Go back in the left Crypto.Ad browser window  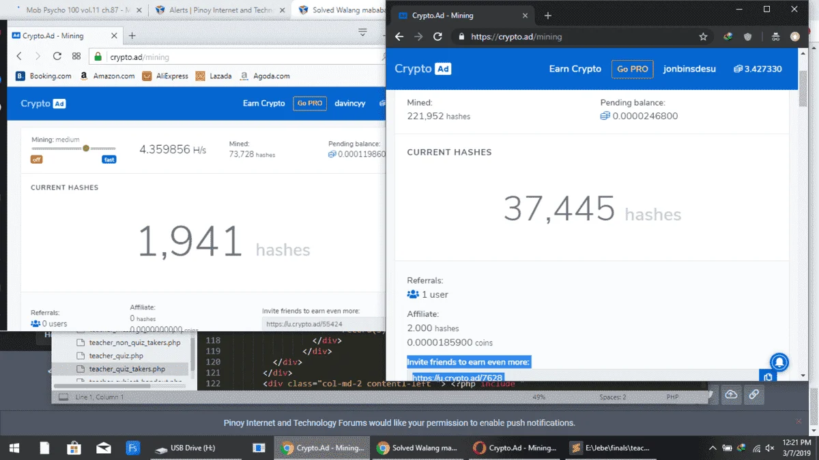coord(19,57)
